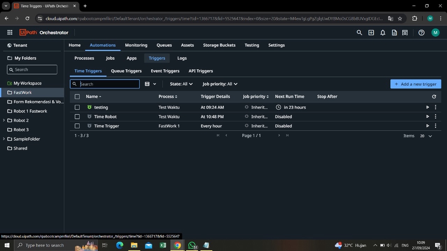Change Items per page dropdown
447x251 pixels.
click(426, 136)
